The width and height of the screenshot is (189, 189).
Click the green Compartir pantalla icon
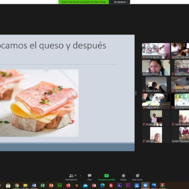click(x=106, y=176)
